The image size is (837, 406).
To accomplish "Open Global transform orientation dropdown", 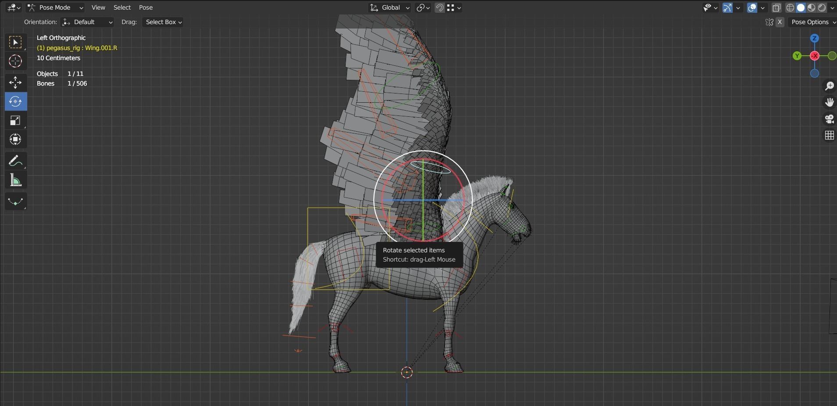I will (390, 7).
